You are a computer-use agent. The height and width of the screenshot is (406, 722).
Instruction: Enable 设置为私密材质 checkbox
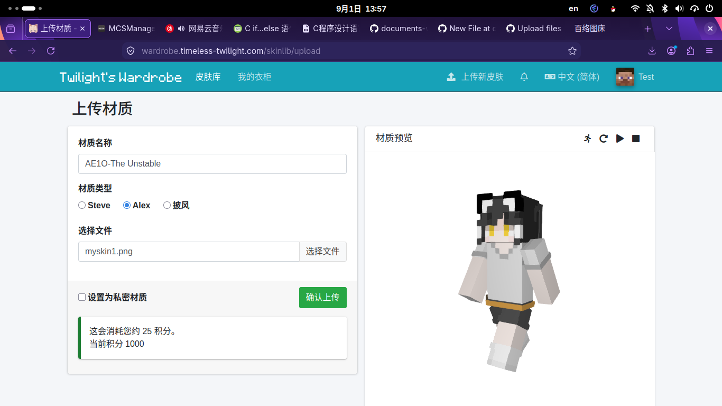(x=82, y=297)
